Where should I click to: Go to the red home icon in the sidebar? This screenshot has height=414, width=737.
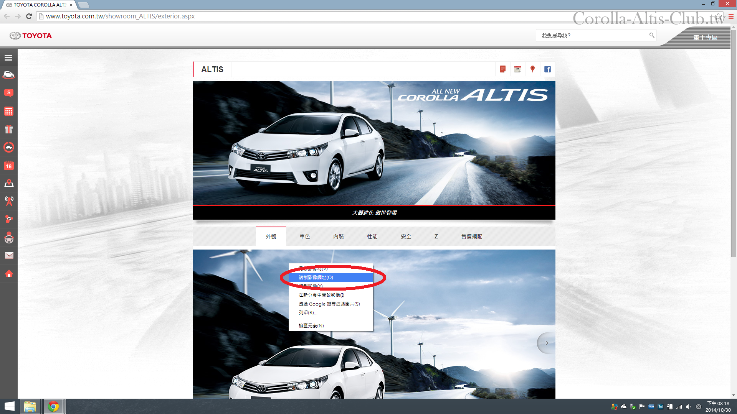(8, 274)
